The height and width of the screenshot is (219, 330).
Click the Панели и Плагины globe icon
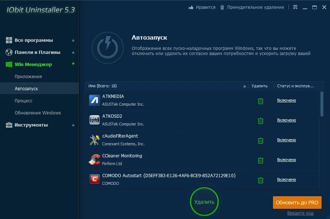[9, 52]
